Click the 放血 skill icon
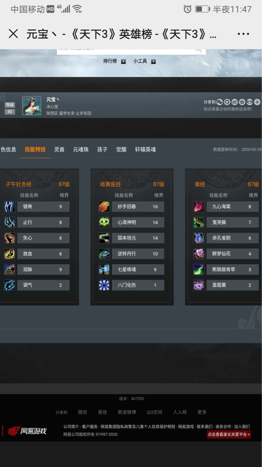Screen dimensions: 262x467 [x=9, y=254]
